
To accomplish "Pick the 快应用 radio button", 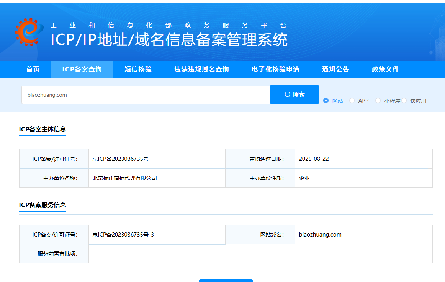I will [x=404, y=100].
